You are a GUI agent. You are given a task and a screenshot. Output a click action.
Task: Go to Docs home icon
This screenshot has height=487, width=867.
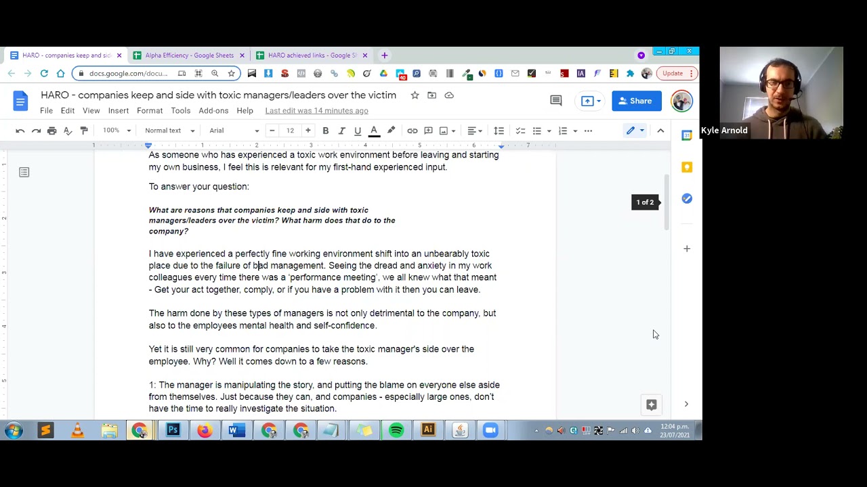coord(20,101)
